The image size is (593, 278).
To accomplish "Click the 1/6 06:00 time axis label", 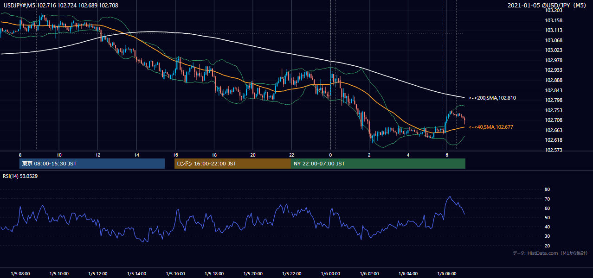I will pos(446,274).
